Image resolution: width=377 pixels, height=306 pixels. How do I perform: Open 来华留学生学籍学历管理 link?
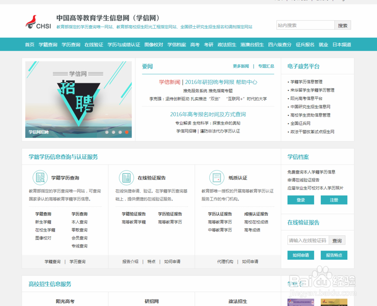click(312, 90)
